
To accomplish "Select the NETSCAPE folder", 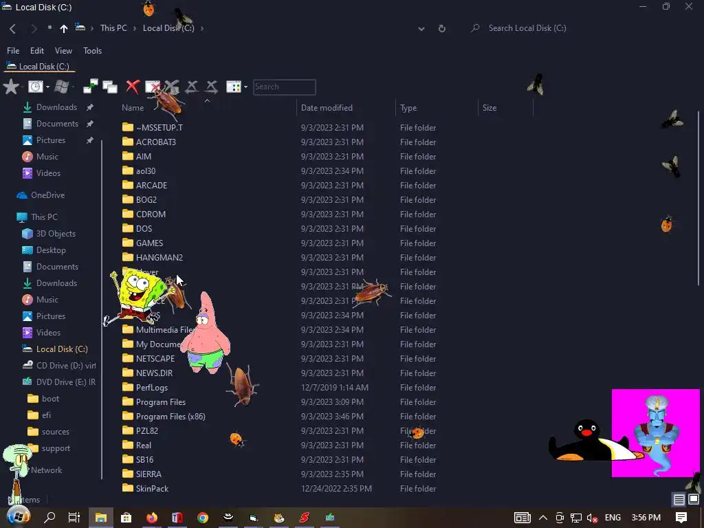I will click(x=155, y=358).
